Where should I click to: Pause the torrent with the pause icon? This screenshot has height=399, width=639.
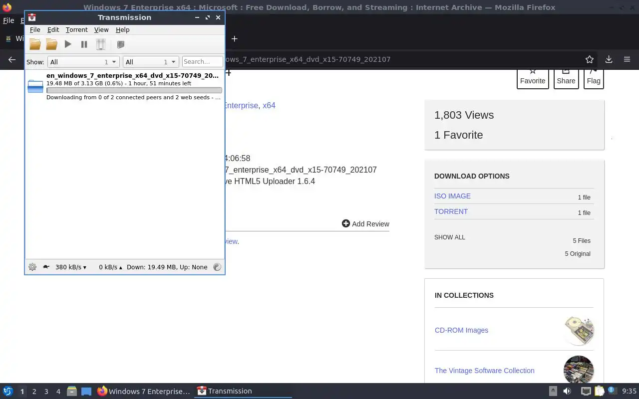click(x=84, y=44)
